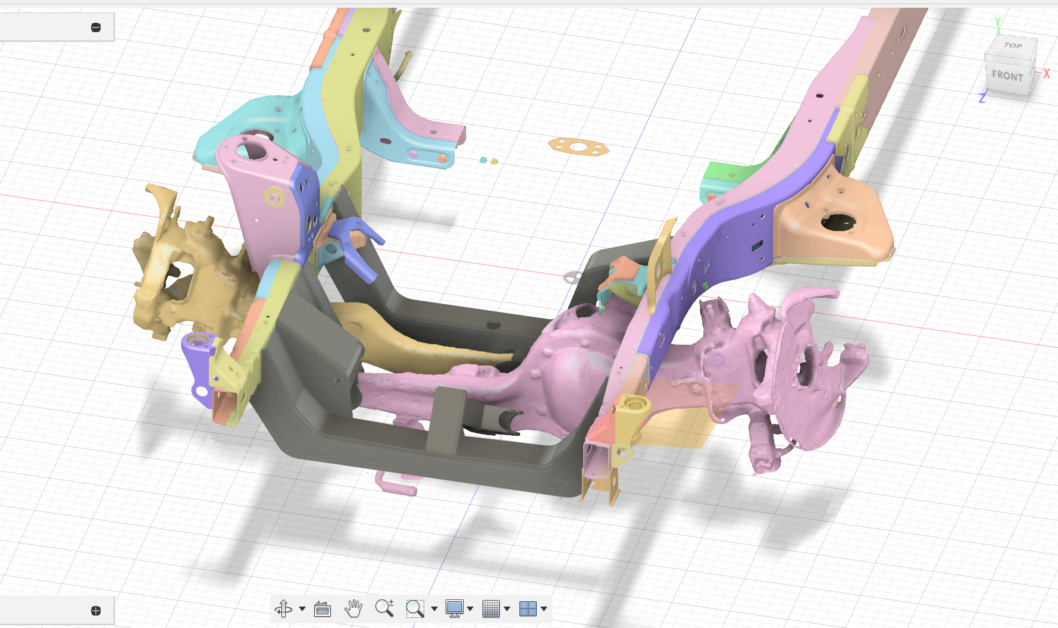Click the Look At tool icon
Viewport: 1058px width, 628px height.
[x=322, y=608]
